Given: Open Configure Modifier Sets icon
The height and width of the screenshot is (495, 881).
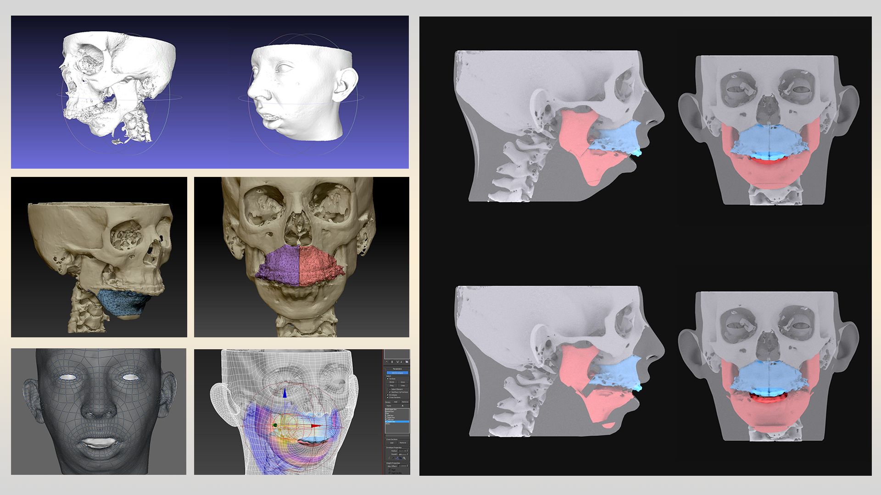Looking at the screenshot, I should coord(407,361).
